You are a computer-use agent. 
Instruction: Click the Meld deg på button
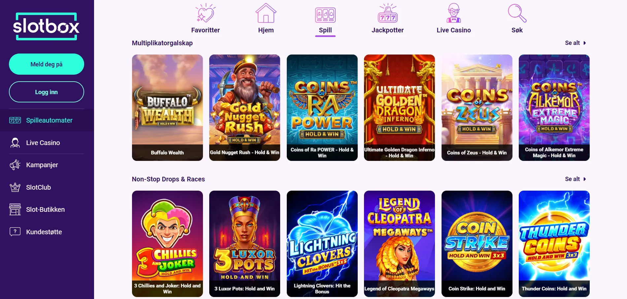(47, 64)
